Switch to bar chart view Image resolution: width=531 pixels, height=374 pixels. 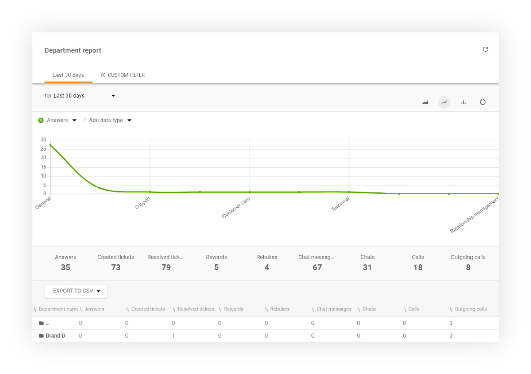[x=464, y=102]
